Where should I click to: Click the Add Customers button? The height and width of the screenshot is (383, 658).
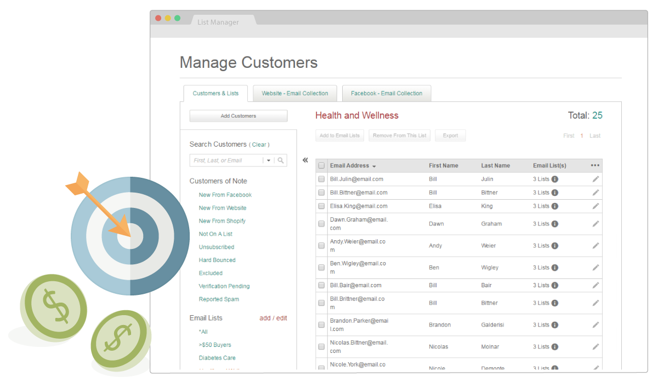click(x=239, y=116)
